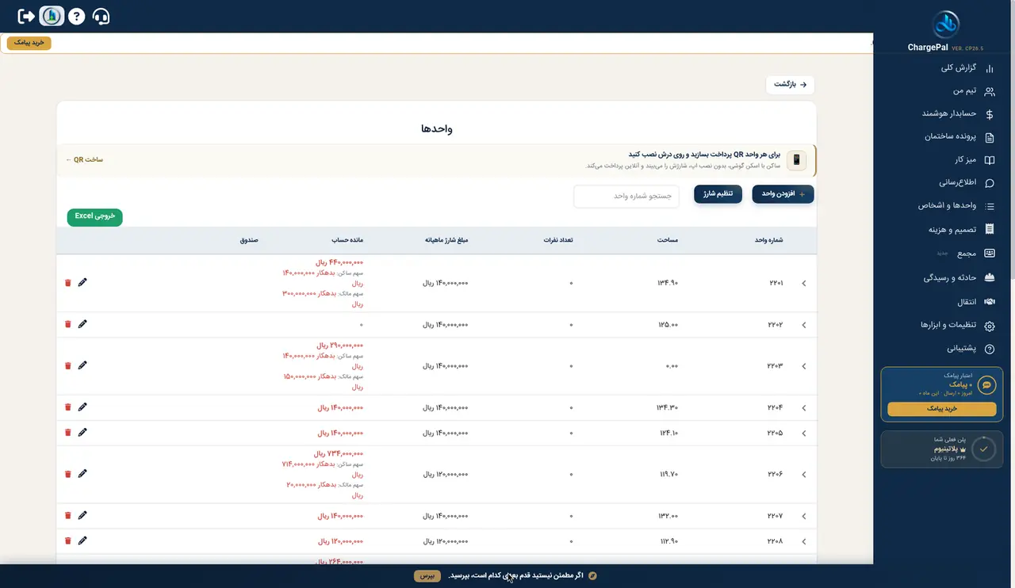This screenshot has width=1015, height=588.
Task: Click the red trash icon for unit 2204
Action: tap(67, 407)
